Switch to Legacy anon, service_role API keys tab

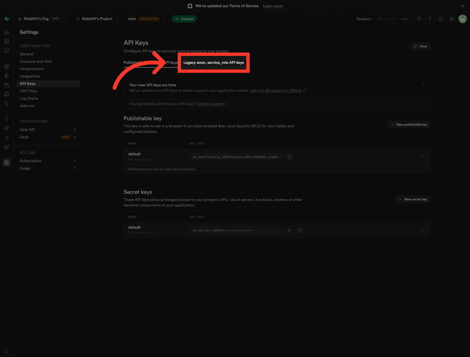coord(214,62)
